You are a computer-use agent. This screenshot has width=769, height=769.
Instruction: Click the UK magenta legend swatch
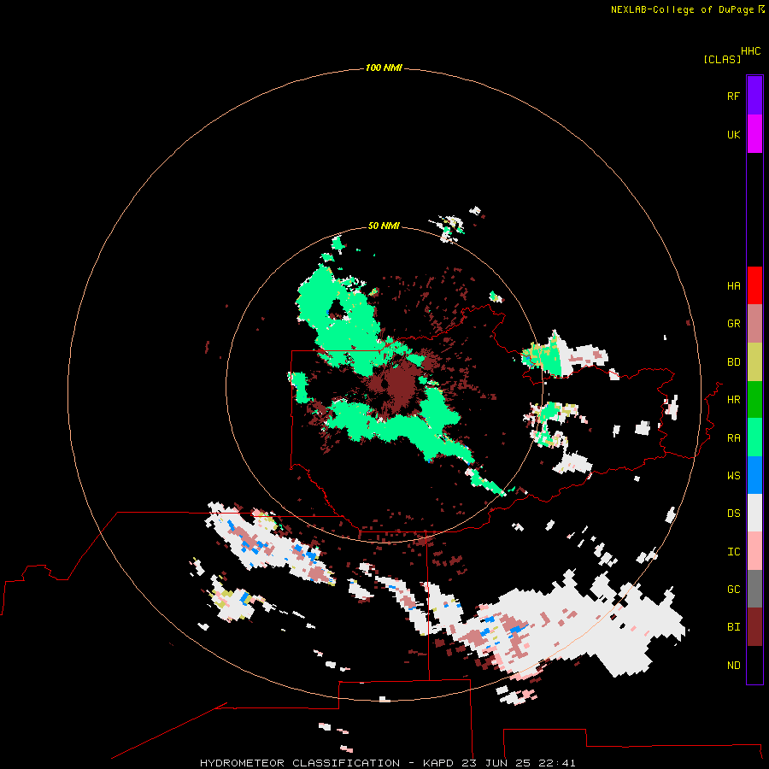click(x=754, y=134)
